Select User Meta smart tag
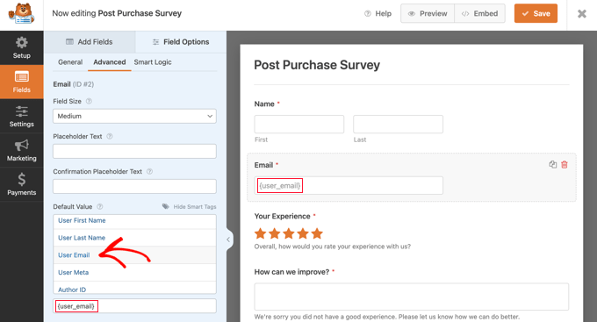This screenshot has height=322, width=597. pyautogui.click(x=134, y=273)
